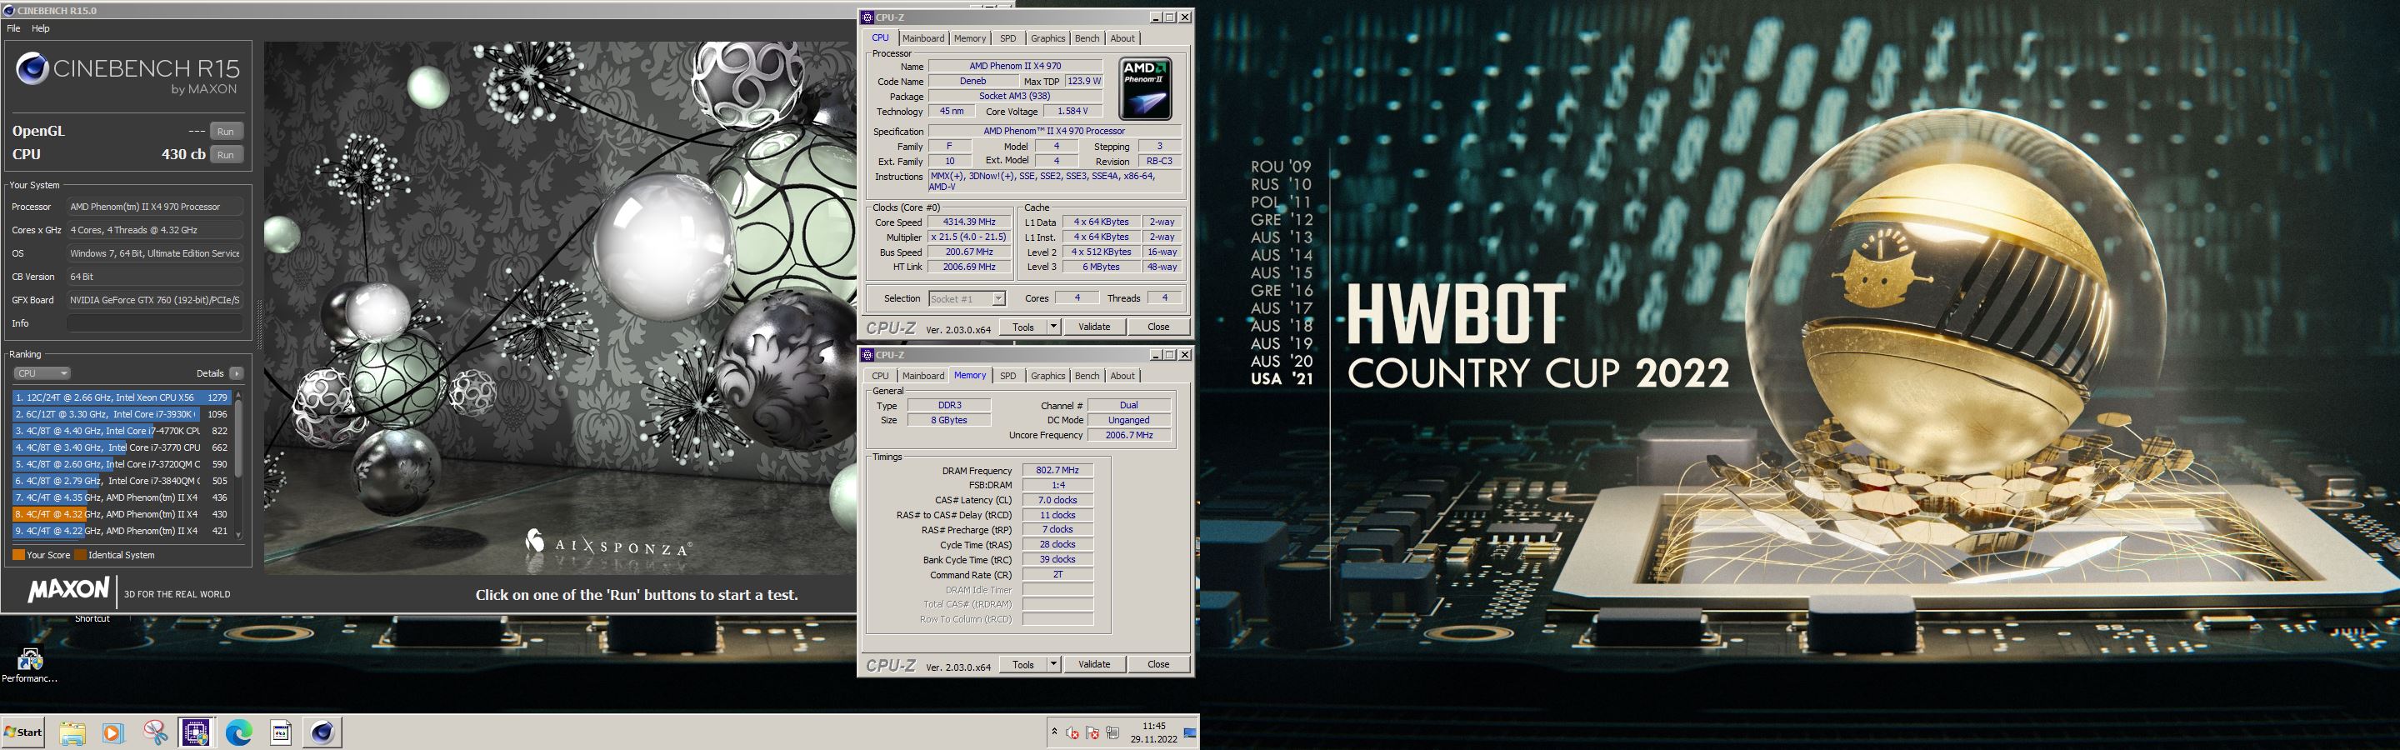2400x750 pixels.
Task: Open About tab in lower CPU-Z window
Action: coord(1122,376)
